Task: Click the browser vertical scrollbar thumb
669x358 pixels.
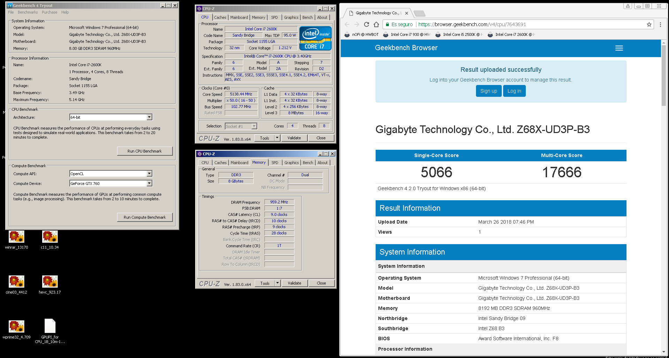Action: pos(663,75)
